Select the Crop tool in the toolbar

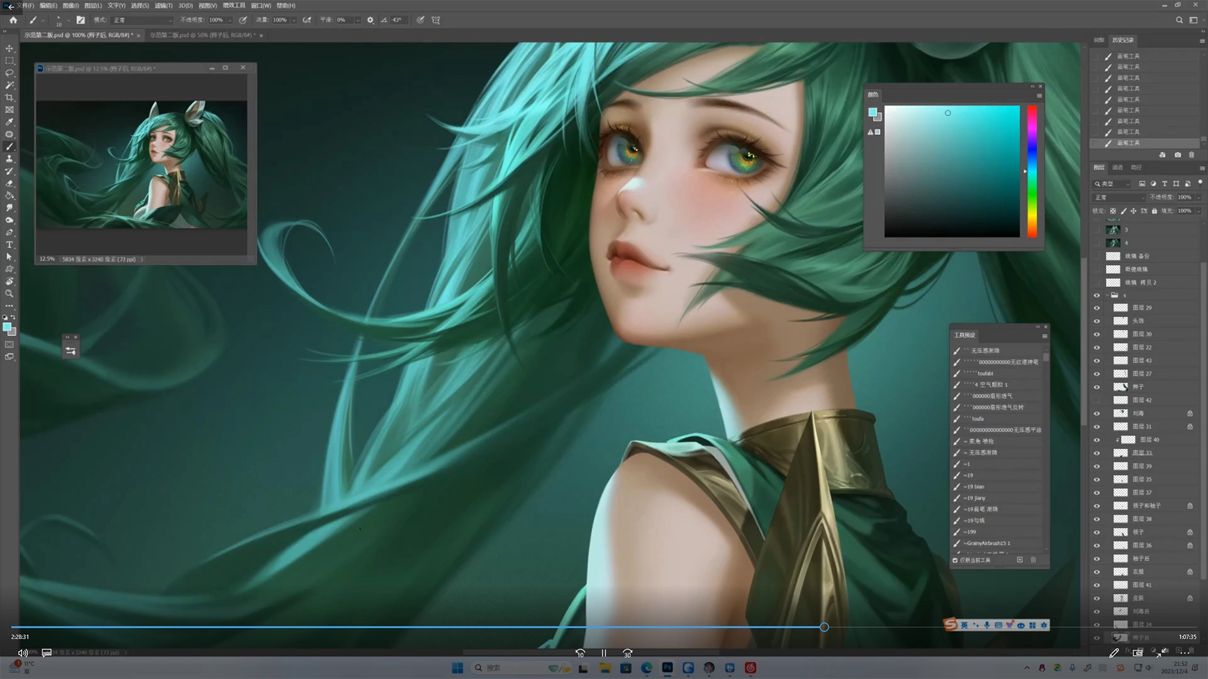click(x=9, y=97)
